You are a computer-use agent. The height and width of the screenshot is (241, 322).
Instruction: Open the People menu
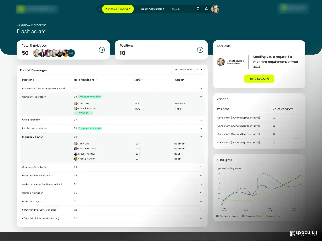pos(178,9)
